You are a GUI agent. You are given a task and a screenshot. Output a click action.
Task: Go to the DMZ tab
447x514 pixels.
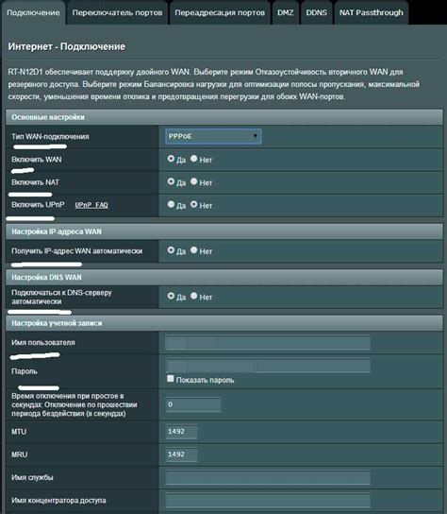(x=286, y=13)
